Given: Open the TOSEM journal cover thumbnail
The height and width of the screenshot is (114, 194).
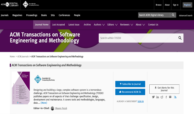Looking at the screenshot, I should (x=21, y=88).
